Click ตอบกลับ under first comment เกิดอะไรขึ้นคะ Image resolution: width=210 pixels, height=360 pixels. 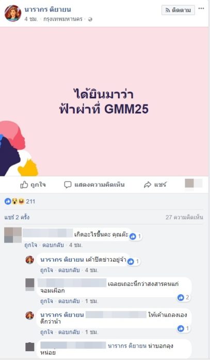(53, 245)
